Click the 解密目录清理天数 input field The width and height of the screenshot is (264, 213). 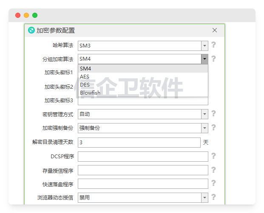(139, 143)
